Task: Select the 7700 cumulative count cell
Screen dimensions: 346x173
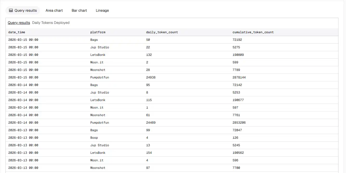Action: click(x=236, y=168)
